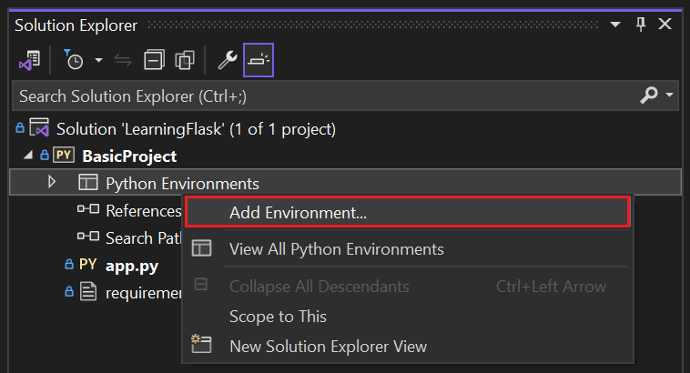Select New Solution Explorer View
Screen dimensions: 690x373
[328, 346]
